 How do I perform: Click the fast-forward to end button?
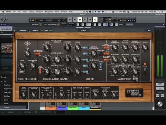[x=75, y=20]
